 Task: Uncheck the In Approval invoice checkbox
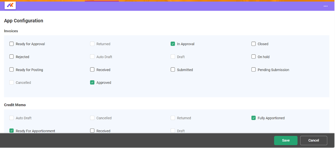point(173,44)
